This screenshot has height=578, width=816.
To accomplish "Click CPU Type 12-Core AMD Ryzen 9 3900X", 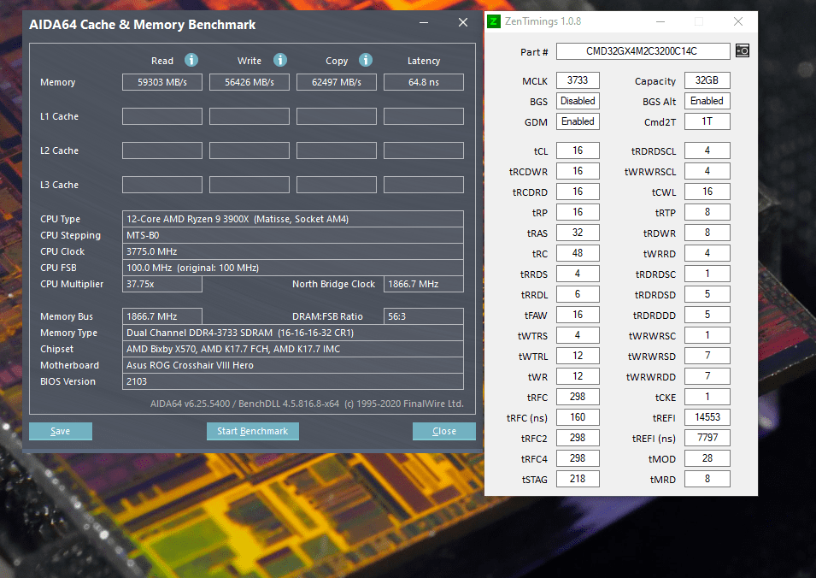I will (292, 219).
